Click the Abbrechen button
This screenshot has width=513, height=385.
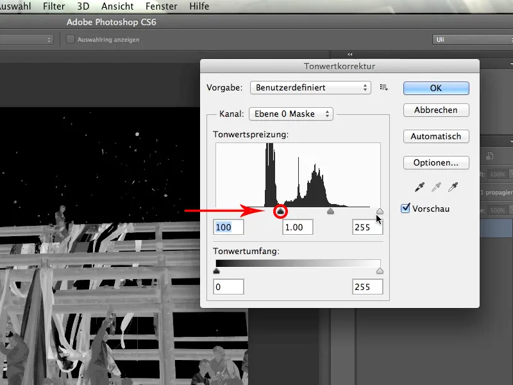[436, 110]
